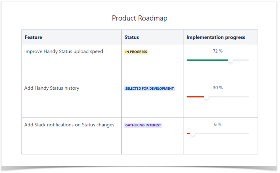Click the 6 % percentage label
The width and height of the screenshot is (280, 173).
tap(218, 124)
